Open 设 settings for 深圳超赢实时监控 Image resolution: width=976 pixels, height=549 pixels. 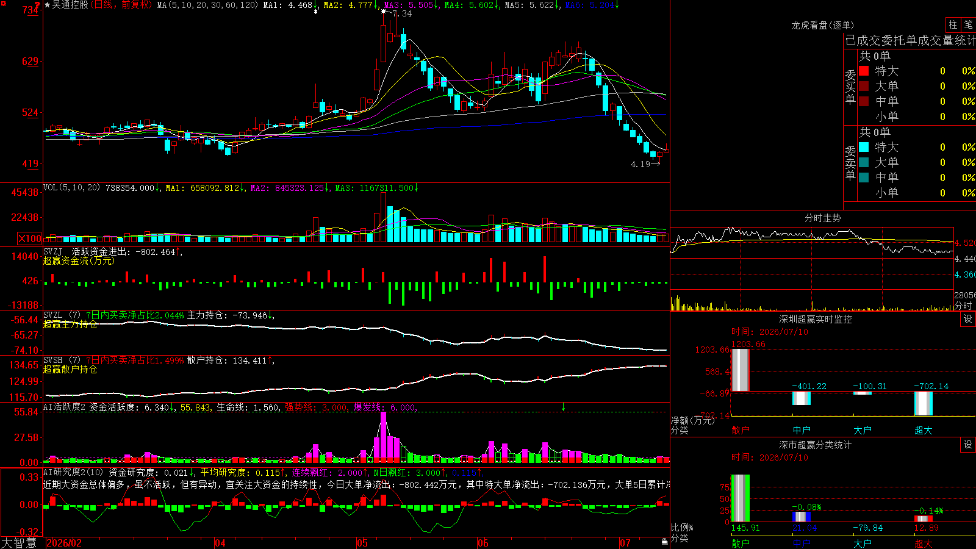coord(968,319)
